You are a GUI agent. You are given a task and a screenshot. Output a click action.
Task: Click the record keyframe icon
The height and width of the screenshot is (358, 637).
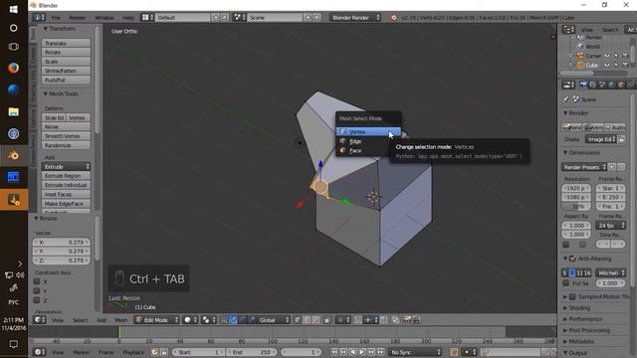click(454, 352)
